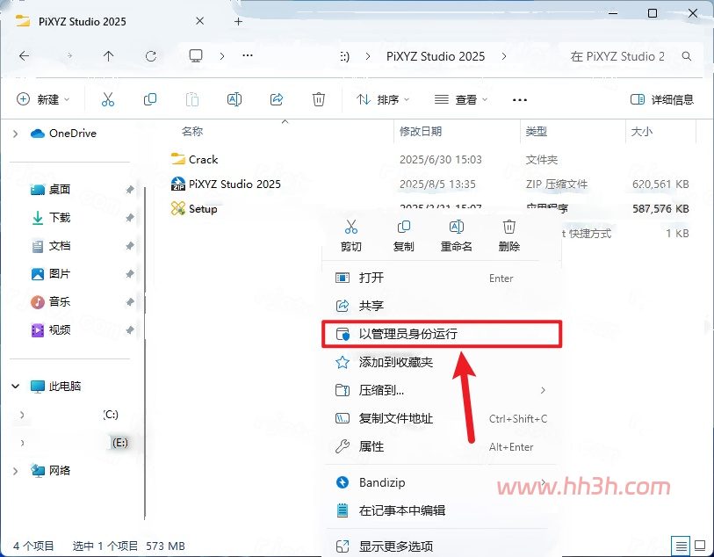714x557 pixels.
Task: Expand the Compress to submenu arrow
Action: point(543,390)
